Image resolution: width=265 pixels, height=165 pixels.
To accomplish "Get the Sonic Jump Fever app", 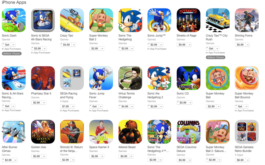I will [94, 106].
